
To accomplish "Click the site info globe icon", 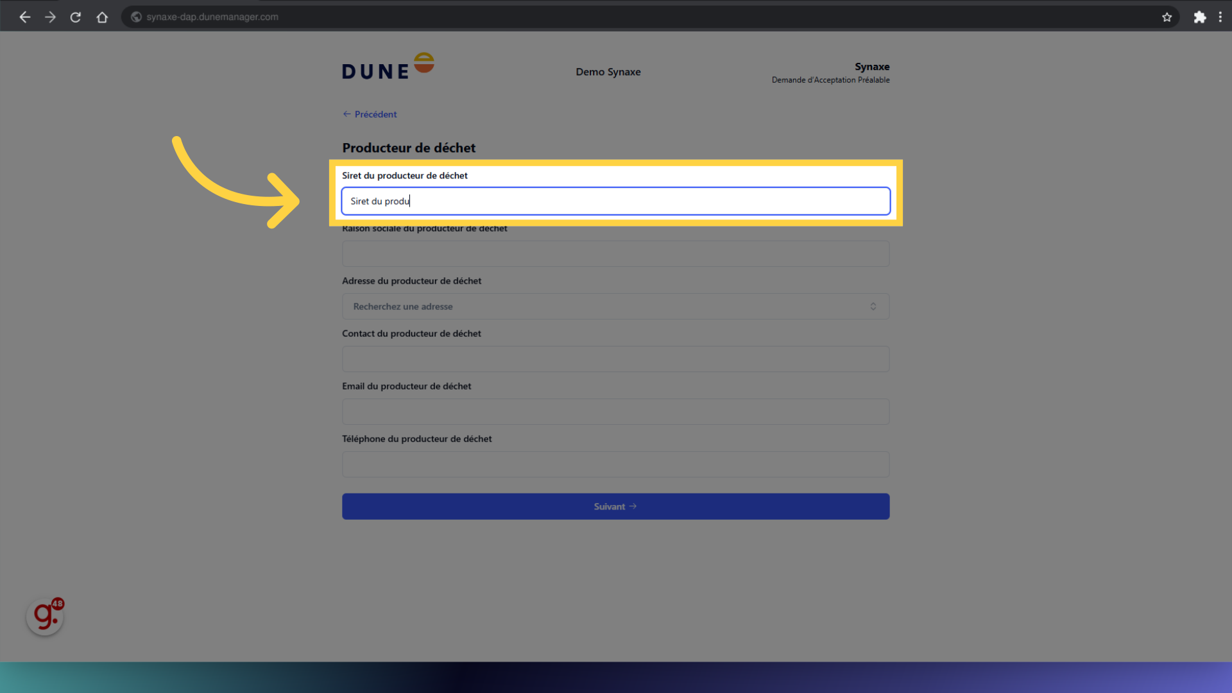I will tap(136, 17).
